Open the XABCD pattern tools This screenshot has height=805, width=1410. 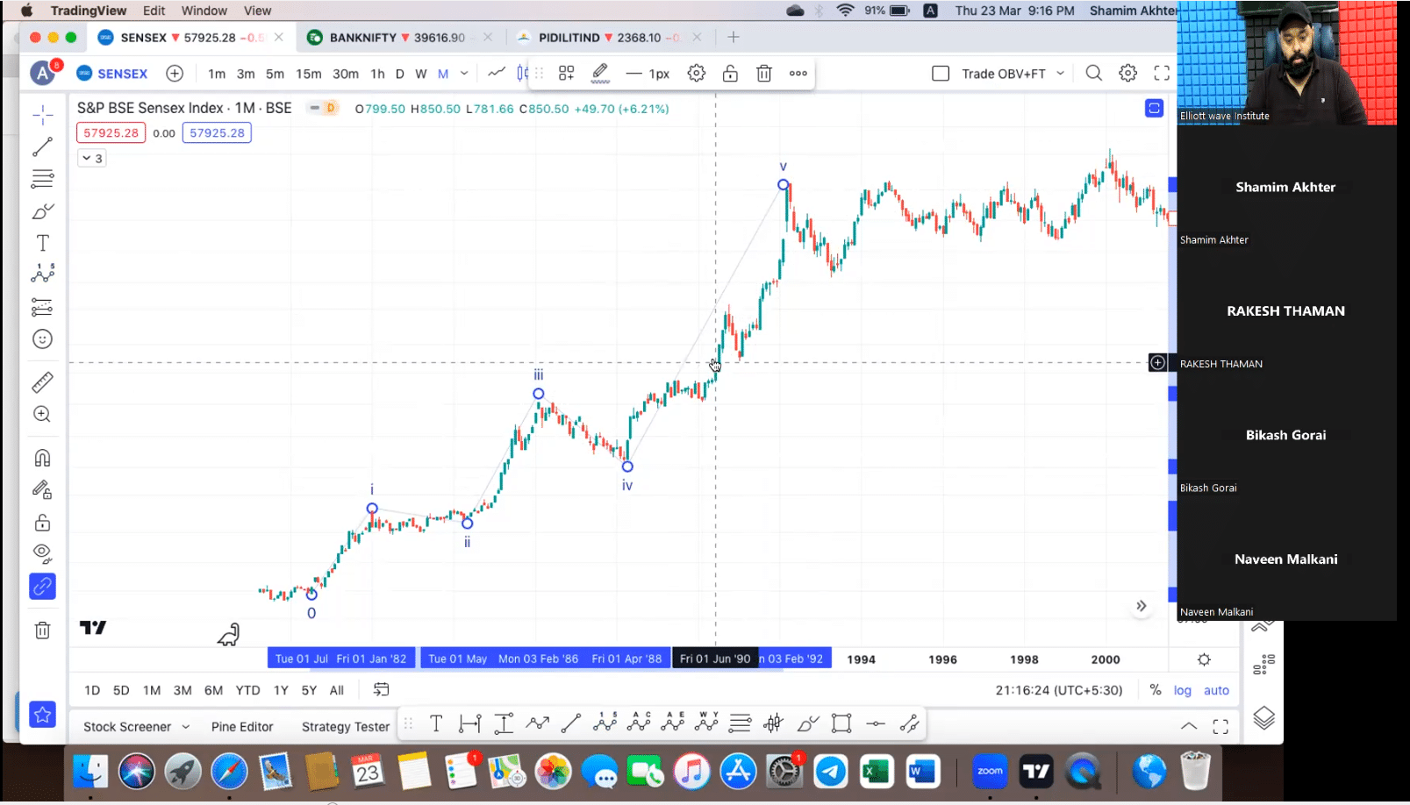click(x=42, y=274)
